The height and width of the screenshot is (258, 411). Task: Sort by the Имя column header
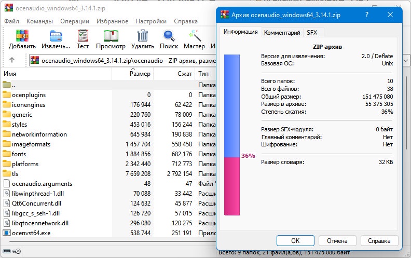coord(57,74)
